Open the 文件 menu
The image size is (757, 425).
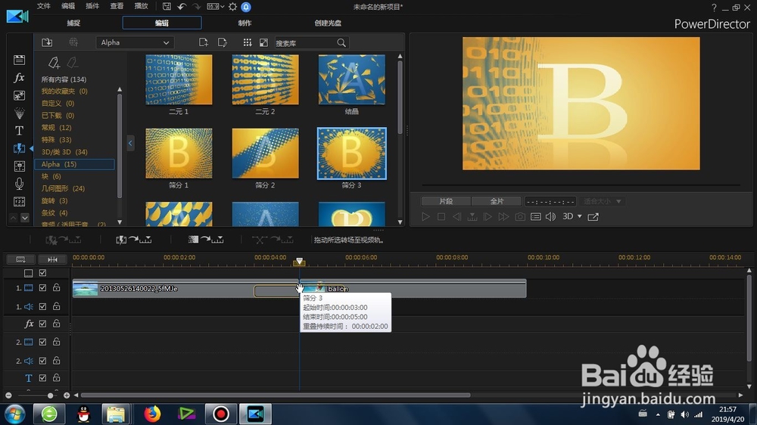coord(44,6)
